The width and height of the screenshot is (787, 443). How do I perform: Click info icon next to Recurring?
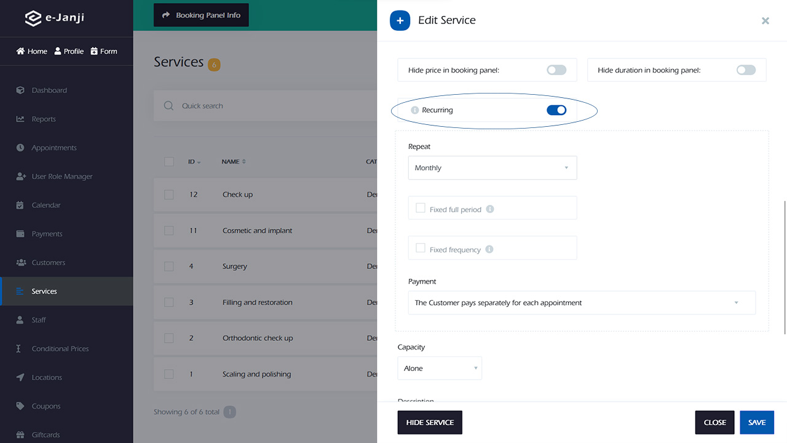tap(414, 110)
